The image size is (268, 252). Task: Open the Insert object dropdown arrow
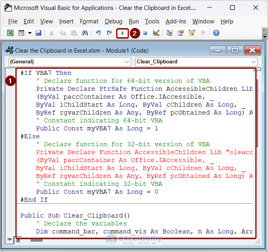click(30, 33)
